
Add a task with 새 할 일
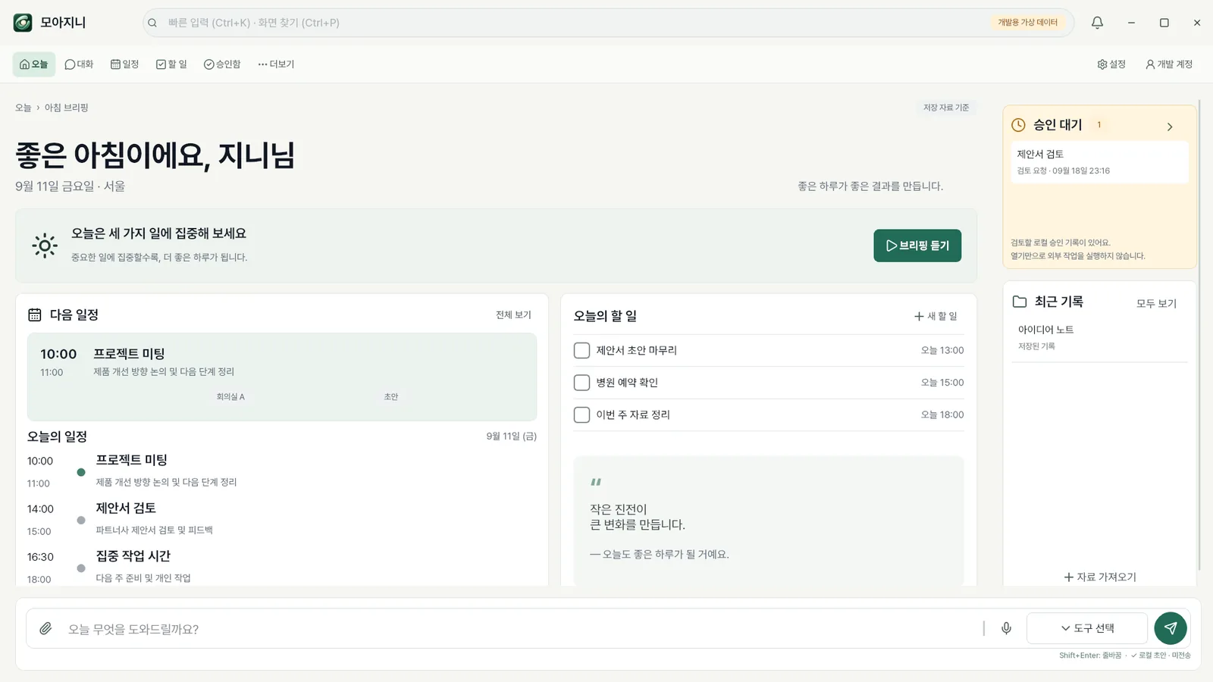pyautogui.click(x=936, y=316)
